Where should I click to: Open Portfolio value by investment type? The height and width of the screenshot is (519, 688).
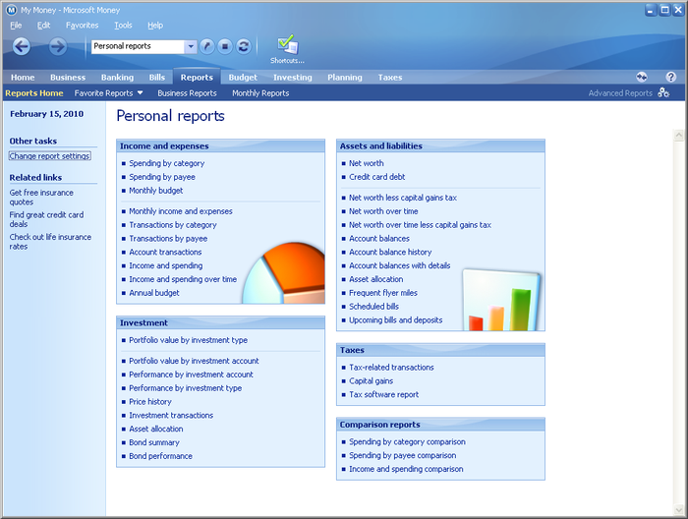[189, 340]
